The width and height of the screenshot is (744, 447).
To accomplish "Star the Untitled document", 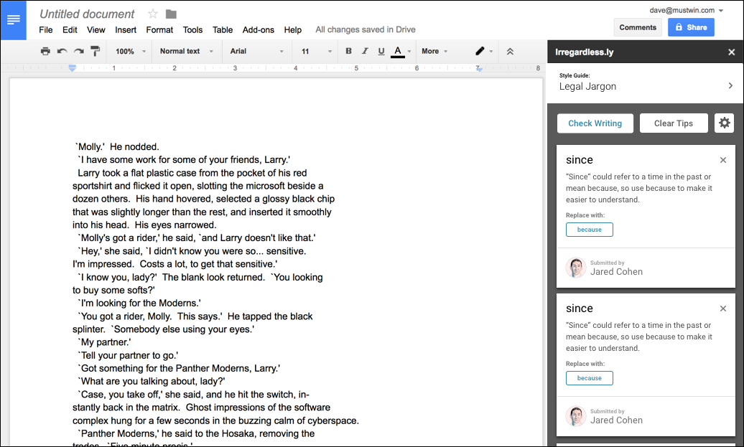I will [153, 14].
